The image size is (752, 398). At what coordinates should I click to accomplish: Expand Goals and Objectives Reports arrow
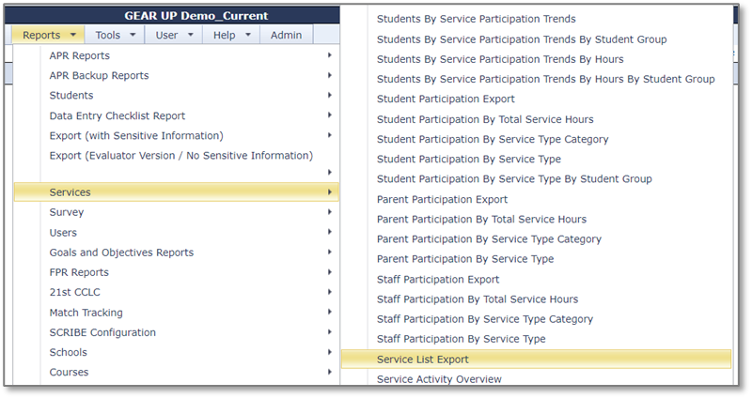[x=330, y=253]
